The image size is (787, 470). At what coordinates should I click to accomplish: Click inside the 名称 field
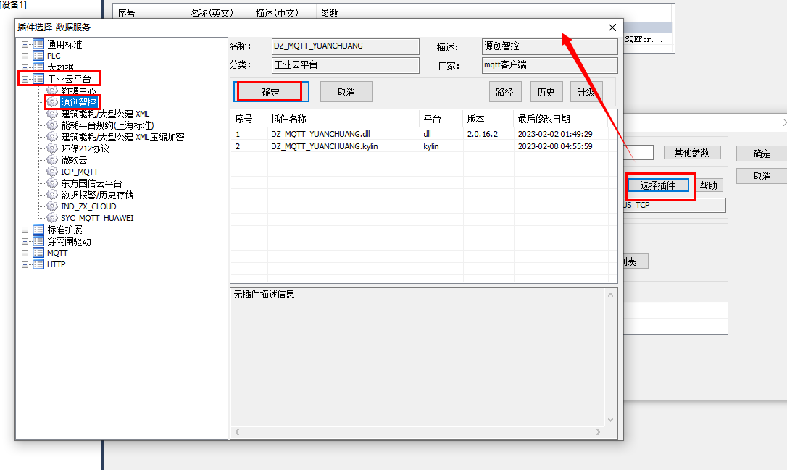click(346, 46)
